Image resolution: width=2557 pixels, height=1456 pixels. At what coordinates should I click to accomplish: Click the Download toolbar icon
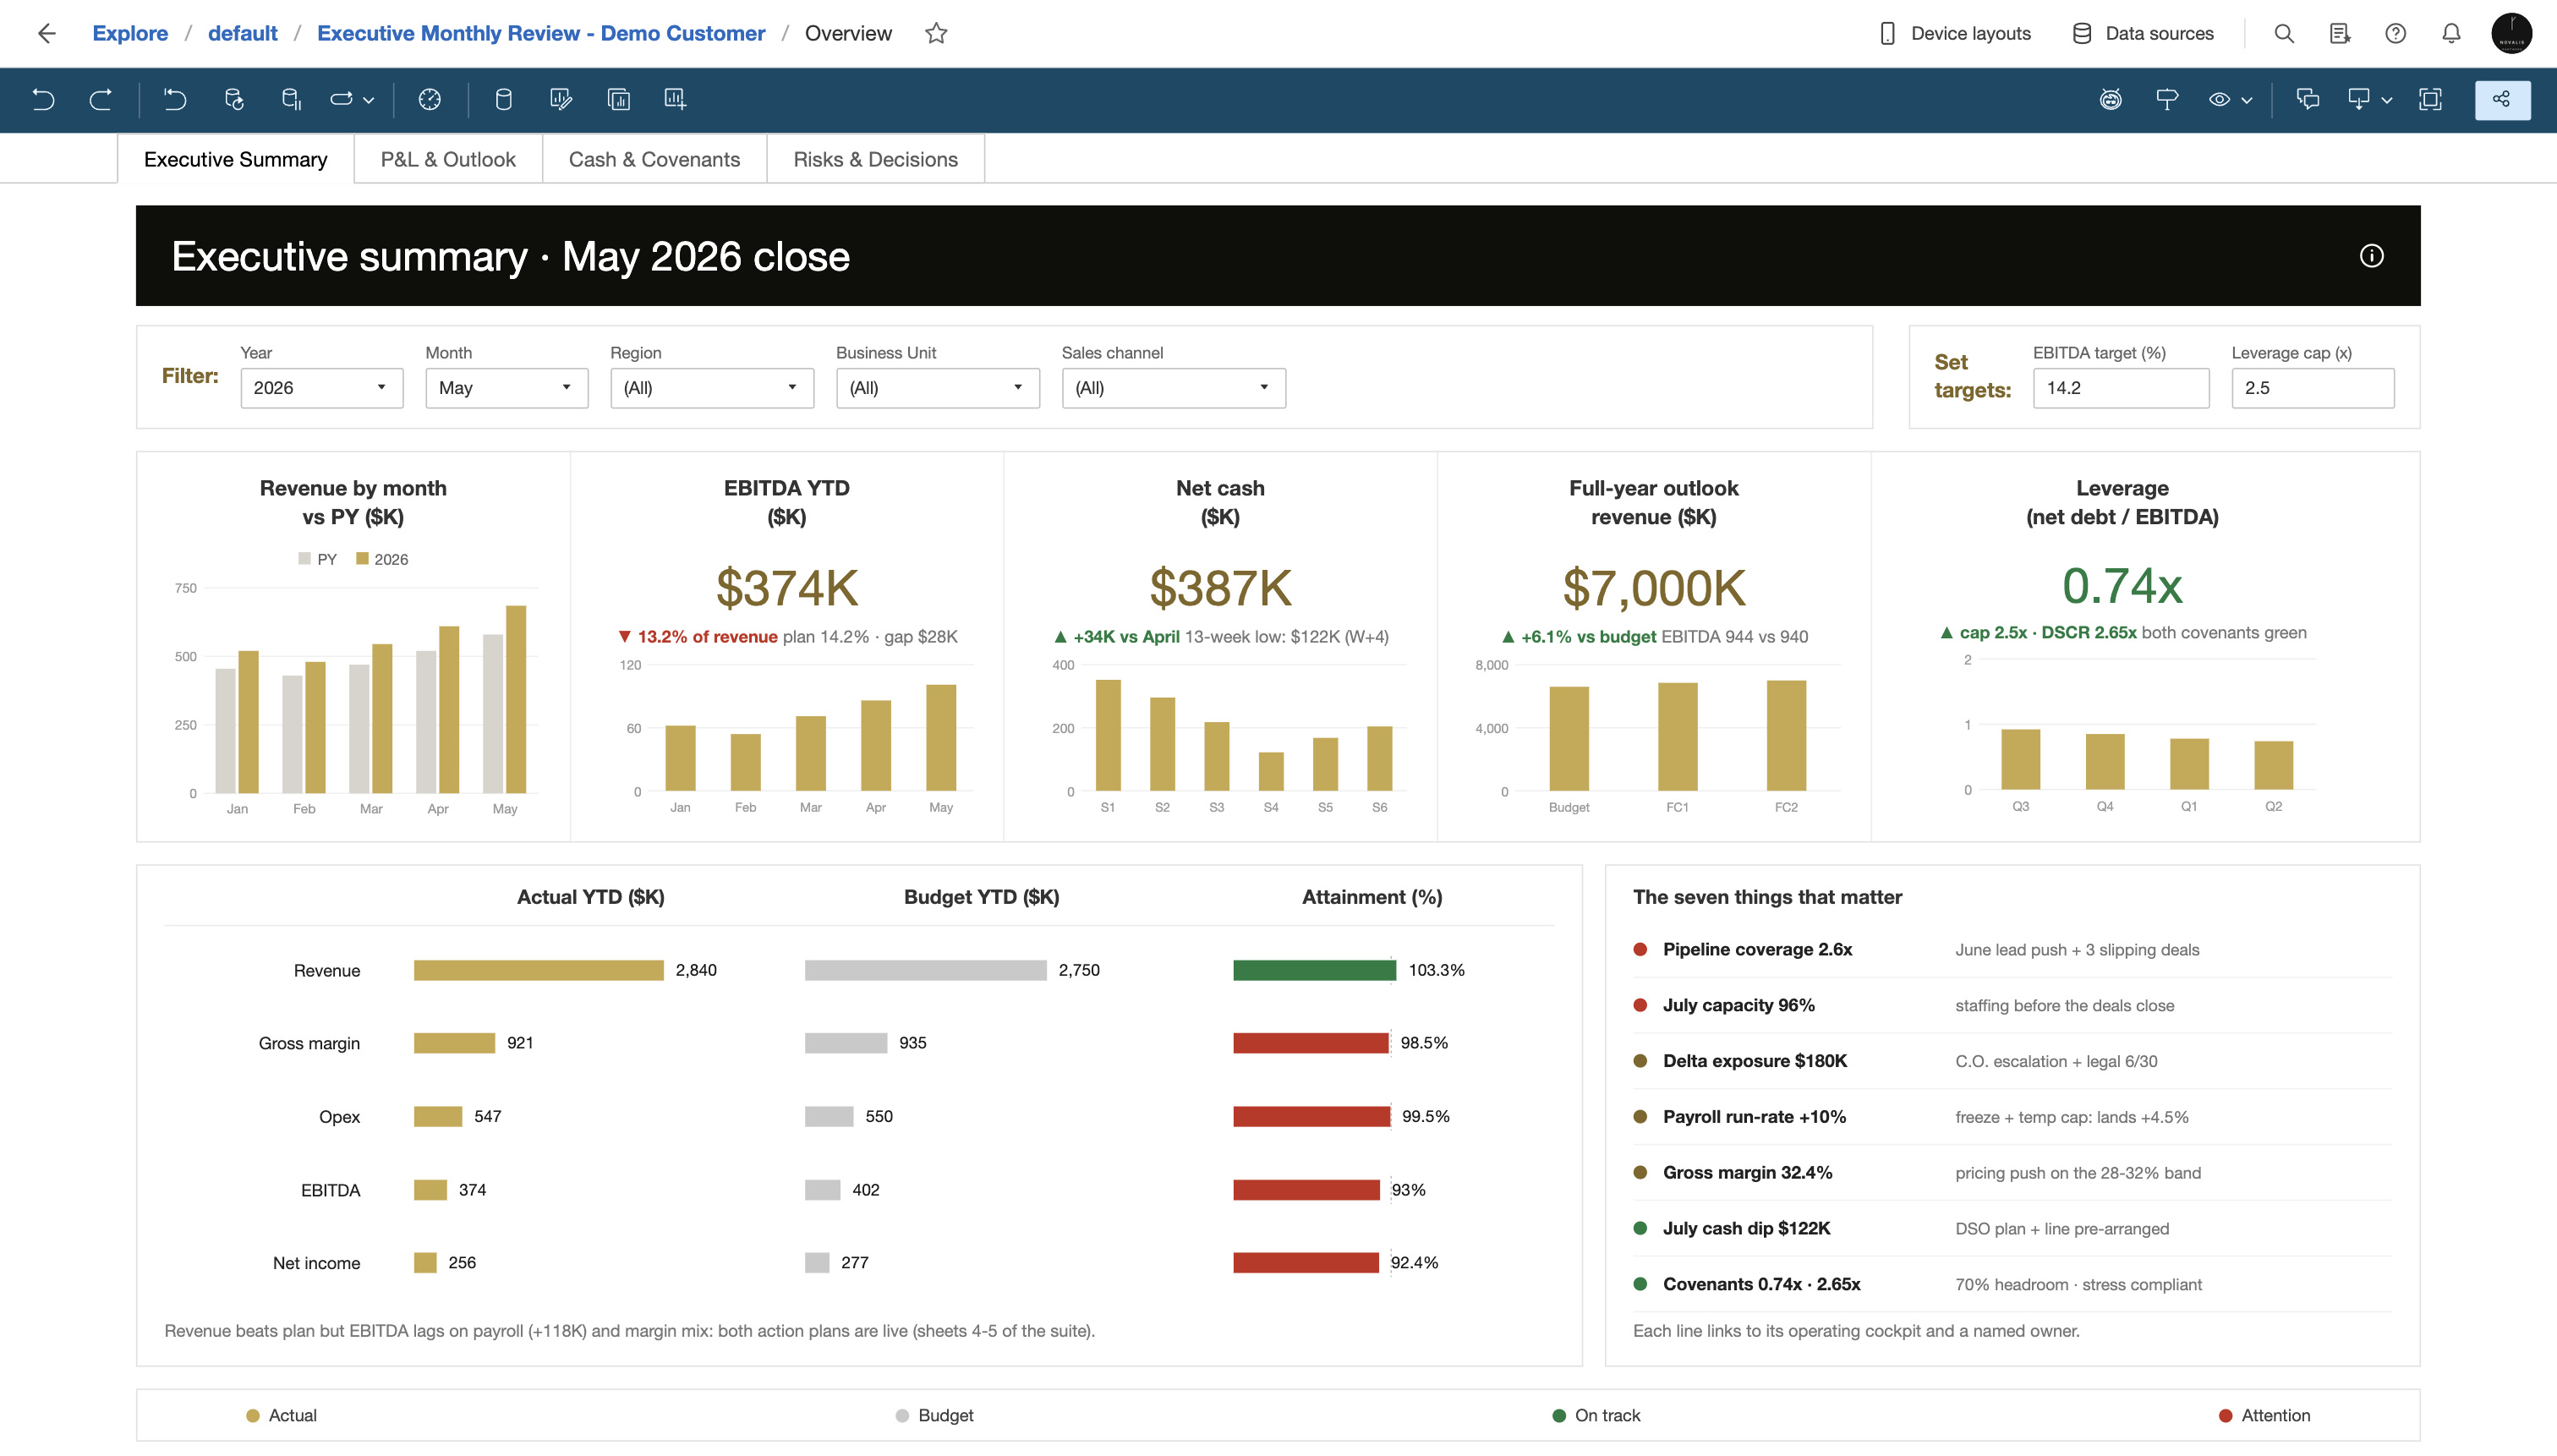tap(2359, 99)
